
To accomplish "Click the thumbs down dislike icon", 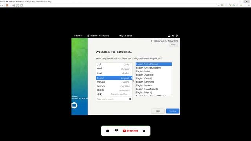I will (116, 130).
